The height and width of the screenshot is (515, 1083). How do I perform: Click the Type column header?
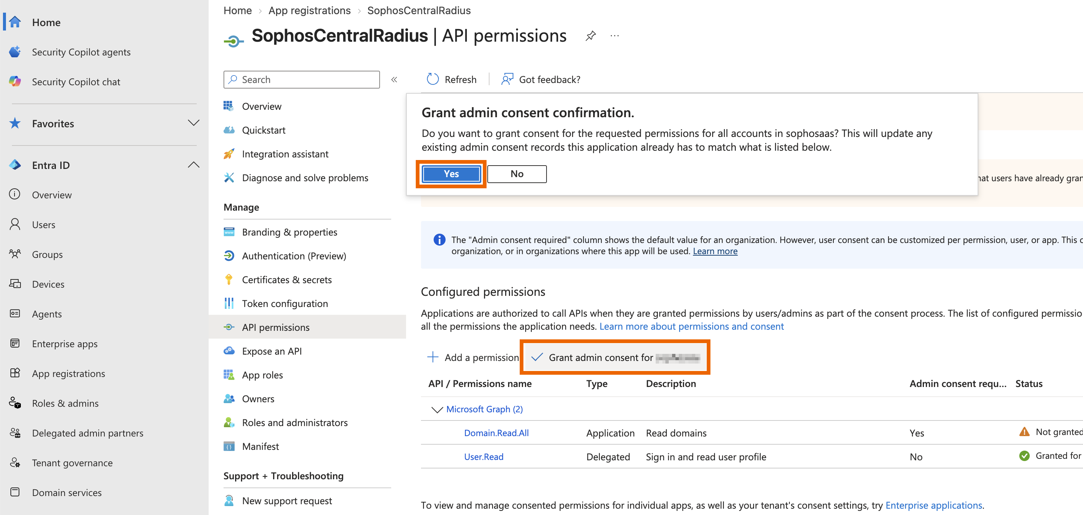pyautogui.click(x=596, y=384)
